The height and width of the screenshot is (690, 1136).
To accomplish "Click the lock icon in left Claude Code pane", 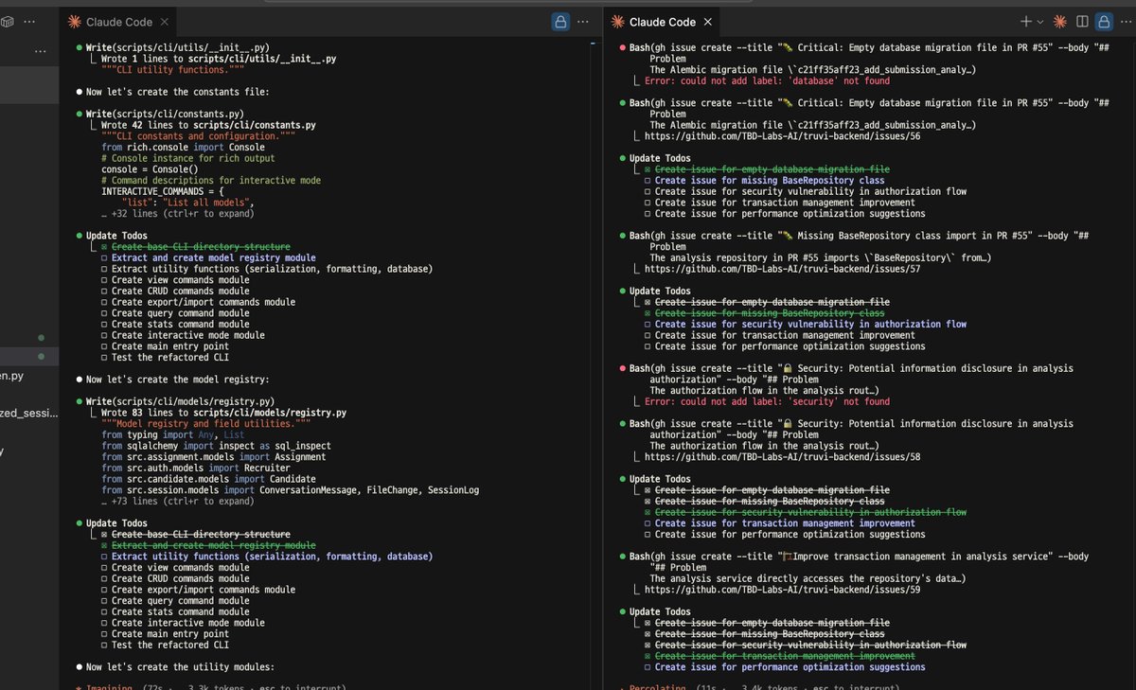I will point(560,22).
